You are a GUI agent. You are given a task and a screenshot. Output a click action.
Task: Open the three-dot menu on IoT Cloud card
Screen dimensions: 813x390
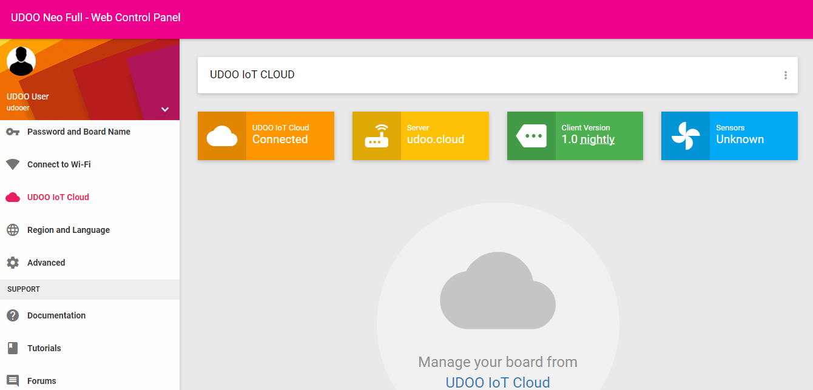785,75
